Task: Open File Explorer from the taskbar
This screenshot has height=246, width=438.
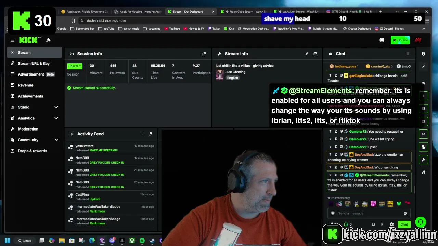Action: (62, 241)
